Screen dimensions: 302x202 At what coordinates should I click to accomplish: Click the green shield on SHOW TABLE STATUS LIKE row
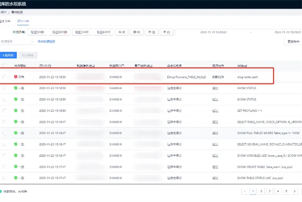click(x=16, y=177)
